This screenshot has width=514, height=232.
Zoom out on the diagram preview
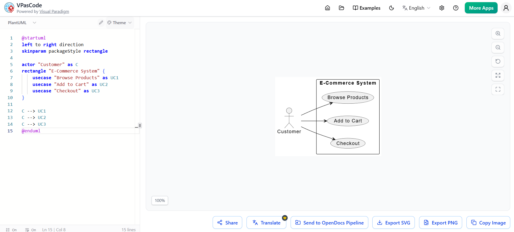coord(498,48)
